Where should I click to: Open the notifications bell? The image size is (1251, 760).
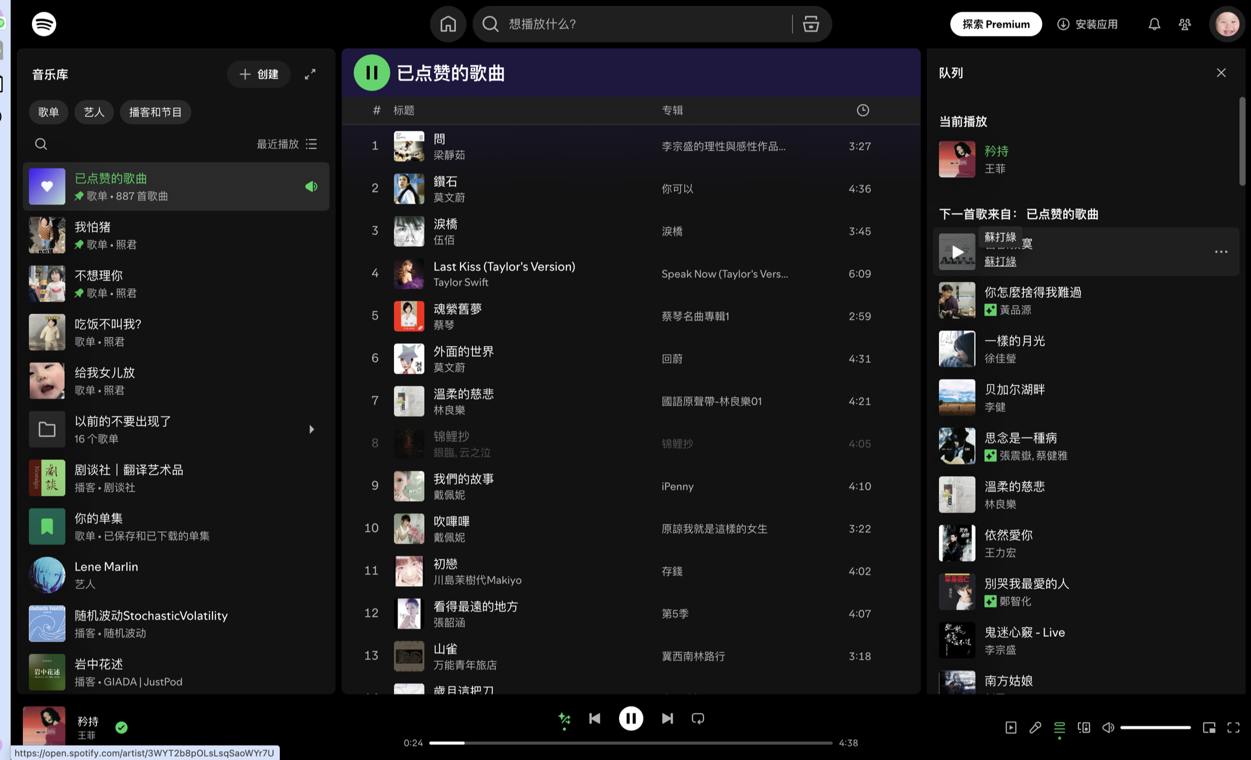(1154, 24)
